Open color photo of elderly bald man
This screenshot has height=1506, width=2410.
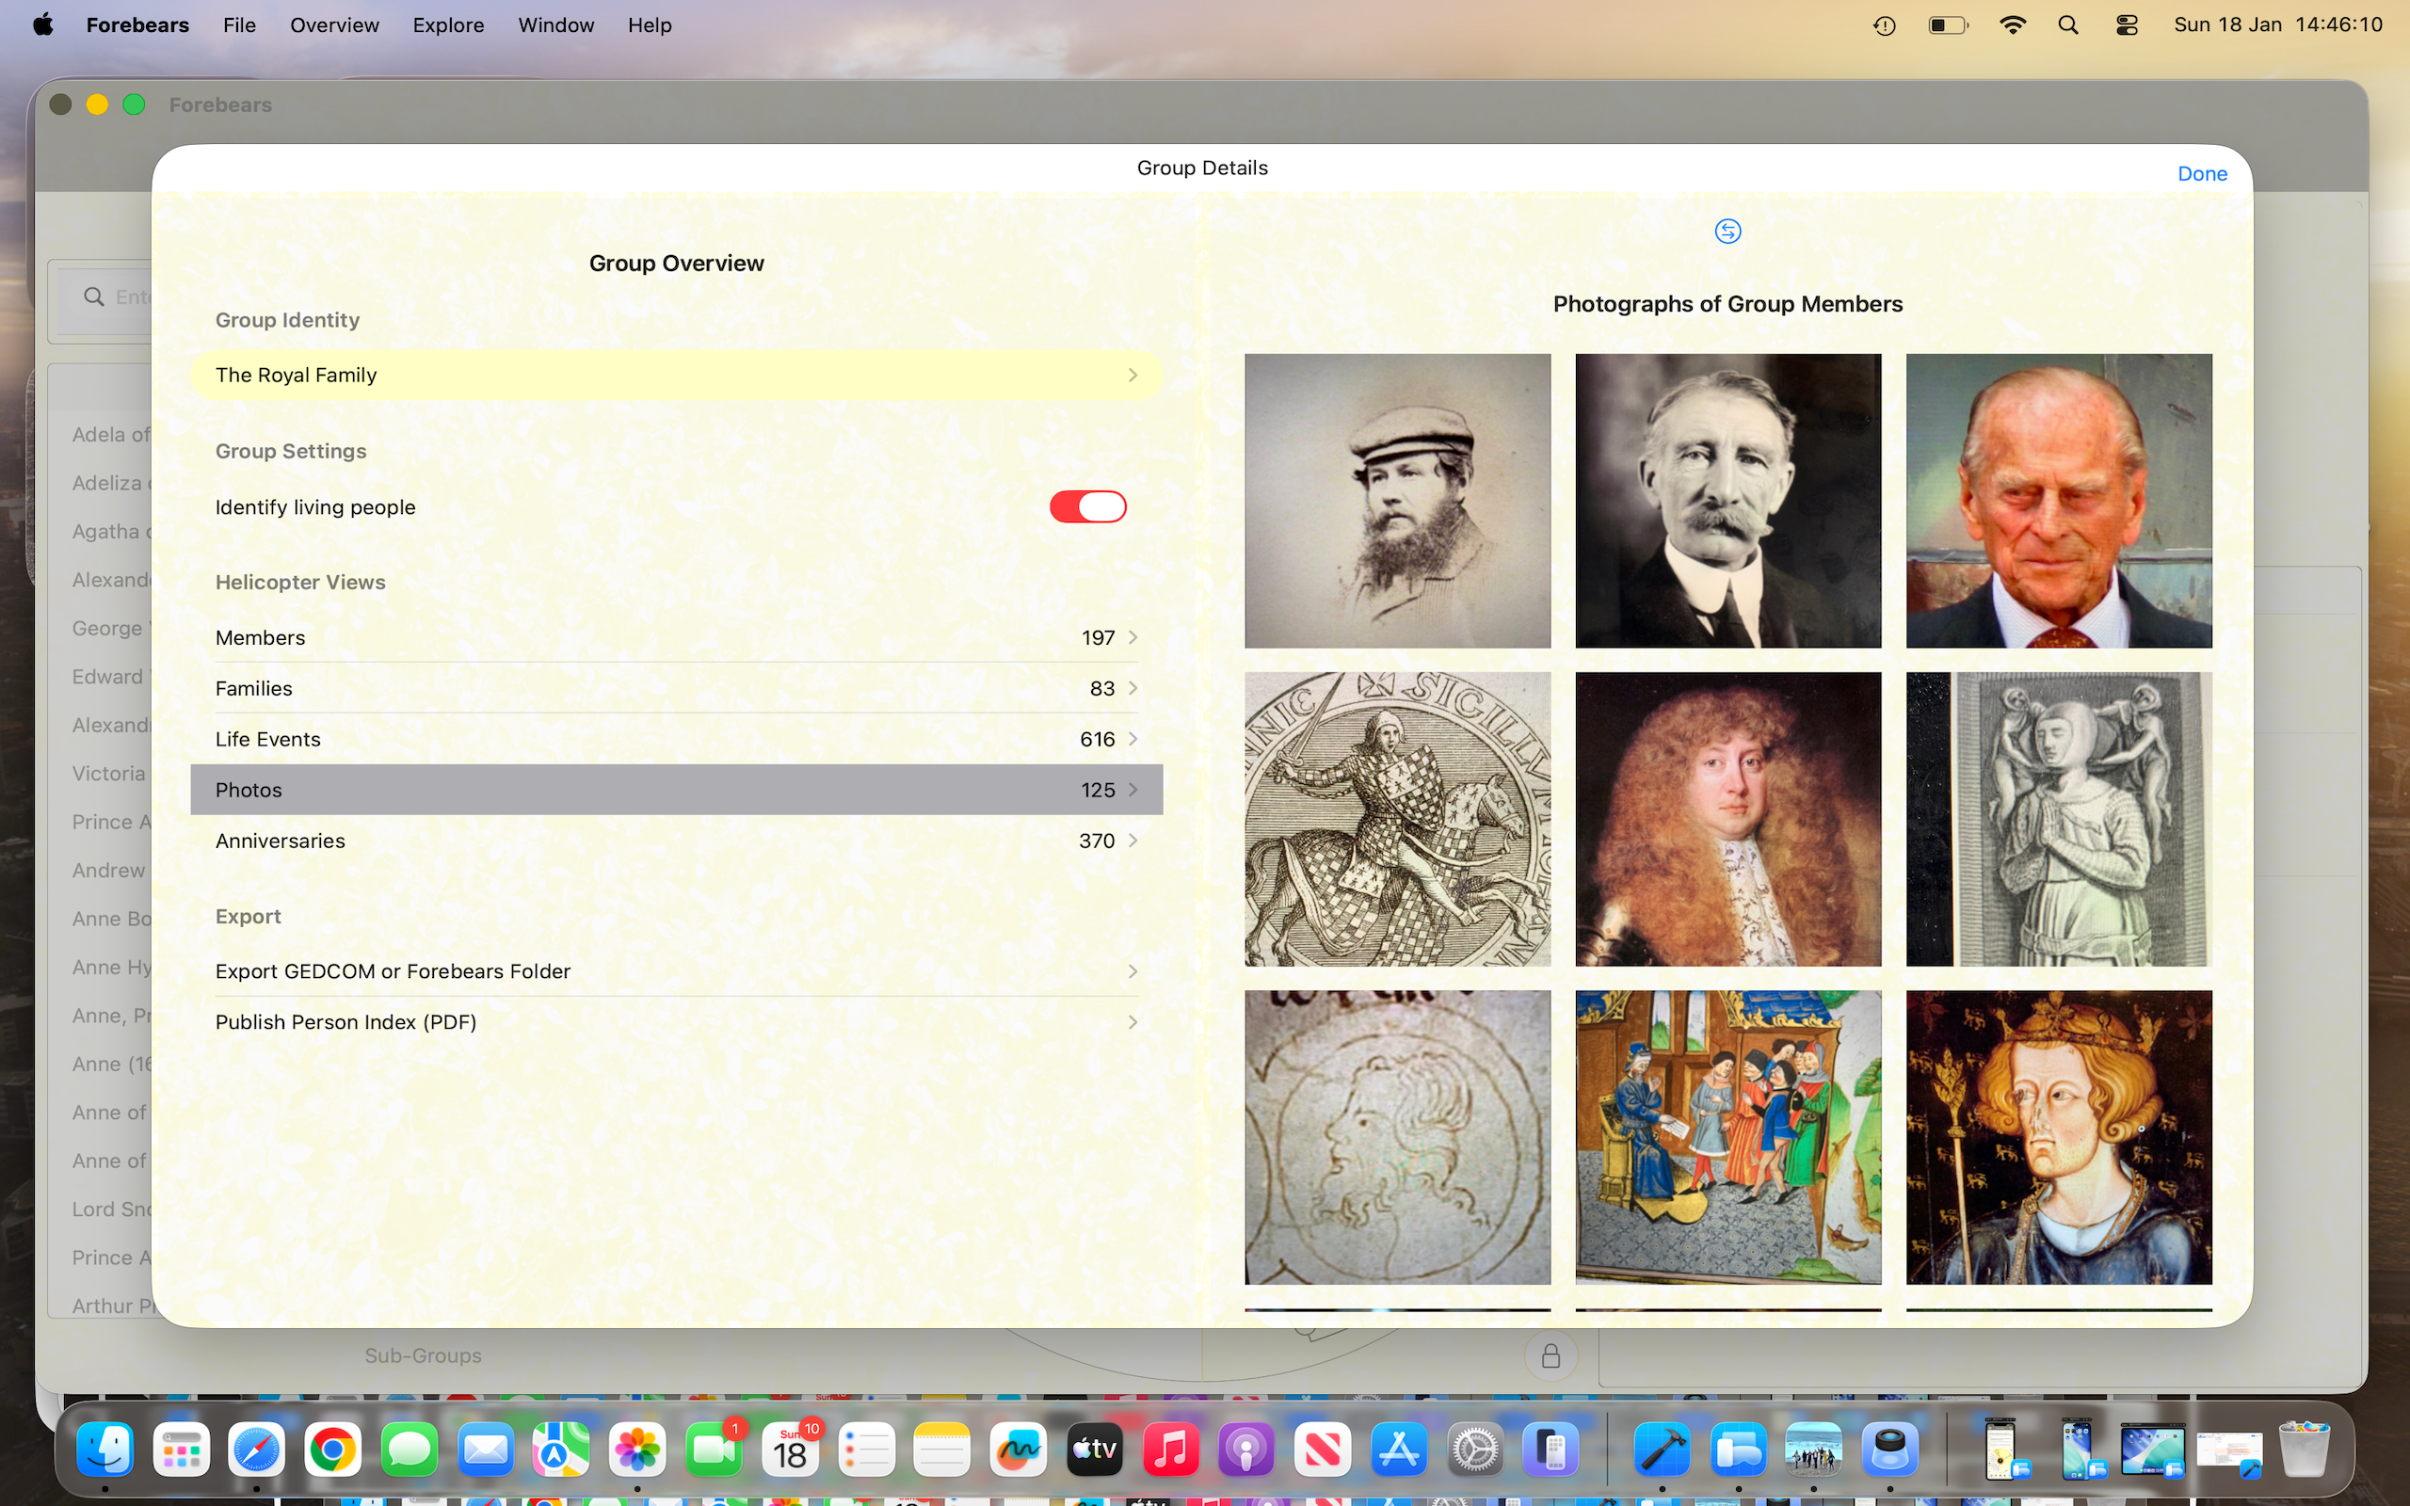2059,501
